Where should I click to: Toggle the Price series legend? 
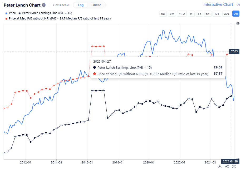point(11,13)
